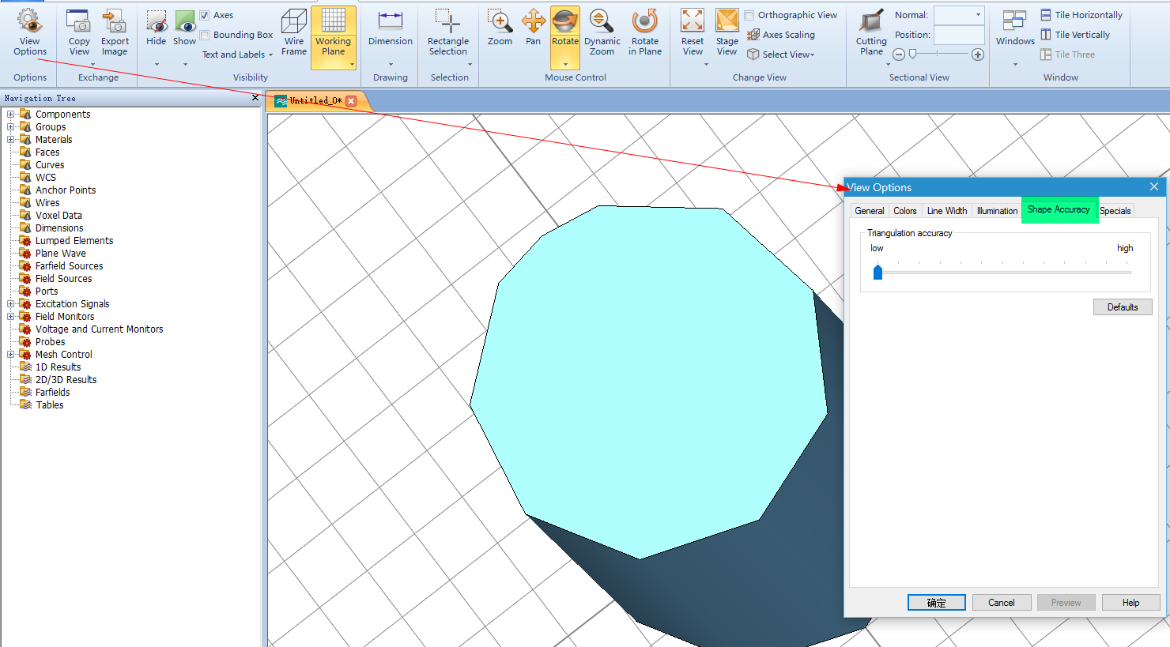Click Tile Vertically
This screenshot has width=1170, height=647.
point(1075,35)
